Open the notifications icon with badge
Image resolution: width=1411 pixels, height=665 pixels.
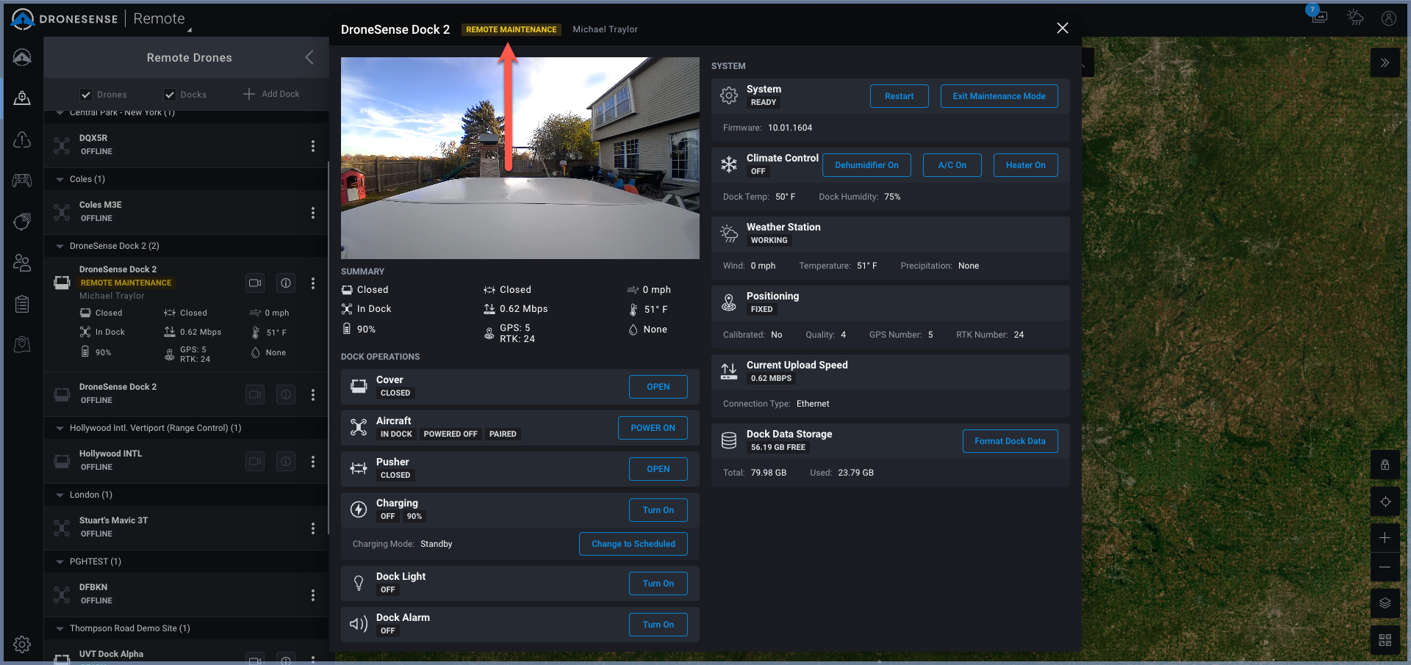click(1318, 16)
